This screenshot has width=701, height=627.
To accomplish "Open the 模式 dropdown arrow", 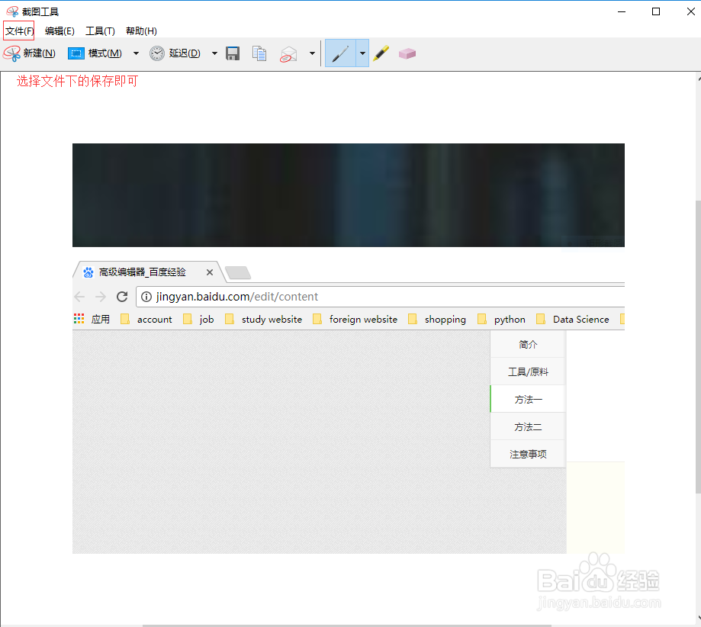I will pos(135,53).
